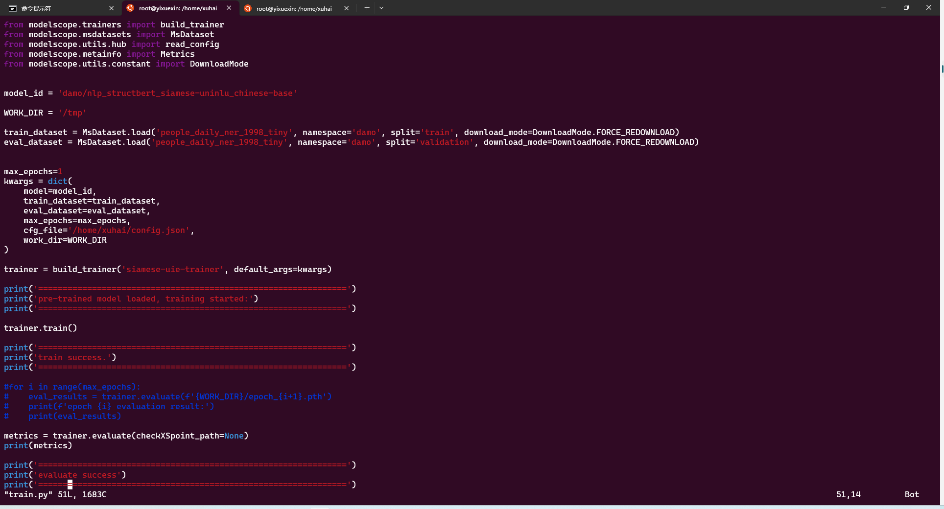Click the imported name 'Metrics'
The height and width of the screenshot is (509, 944).
(x=178, y=54)
